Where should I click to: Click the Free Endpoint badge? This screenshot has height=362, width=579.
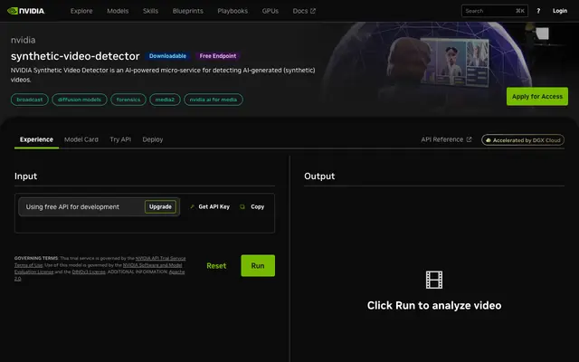[x=218, y=56]
